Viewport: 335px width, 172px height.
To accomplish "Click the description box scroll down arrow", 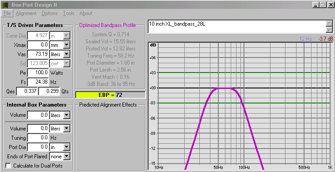I will 330,30.
